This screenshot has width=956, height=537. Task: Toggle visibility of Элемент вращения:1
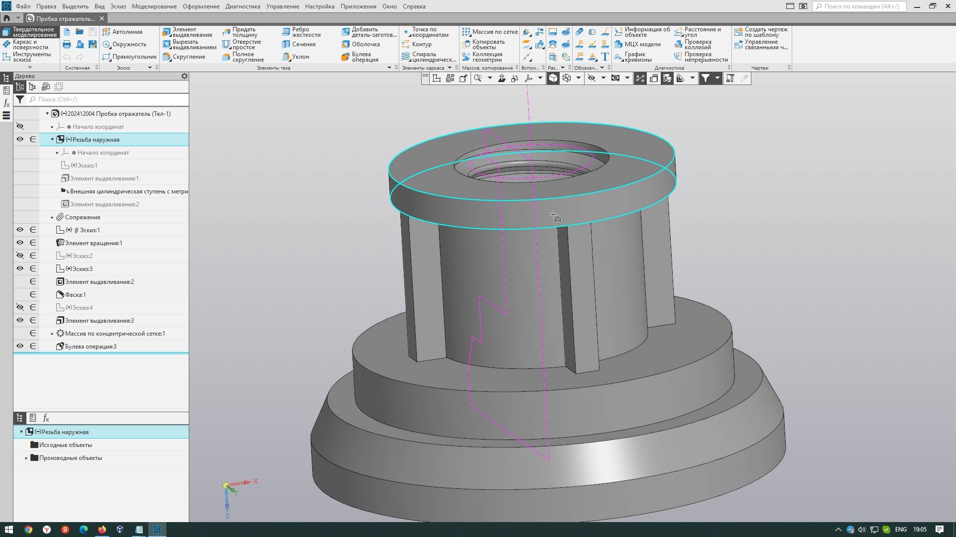(x=19, y=243)
